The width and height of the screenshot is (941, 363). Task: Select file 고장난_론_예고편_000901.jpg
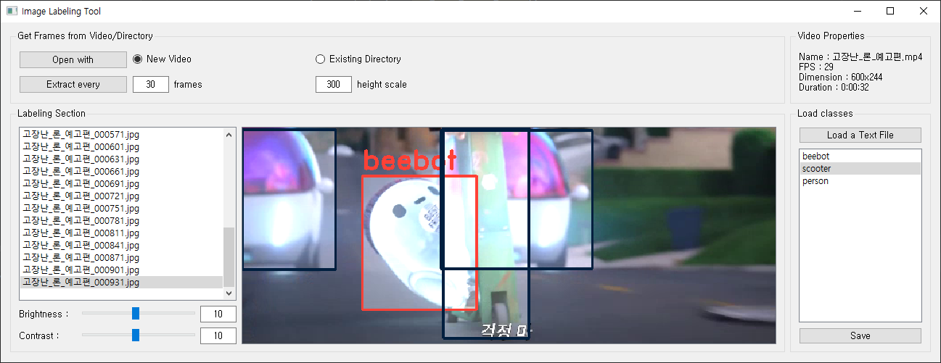point(121,270)
